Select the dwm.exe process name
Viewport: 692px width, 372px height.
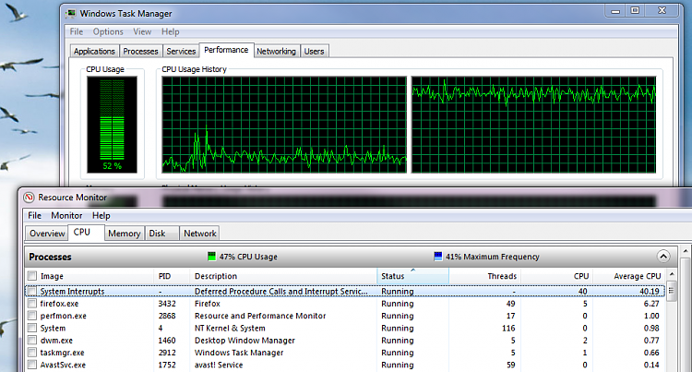pos(56,341)
